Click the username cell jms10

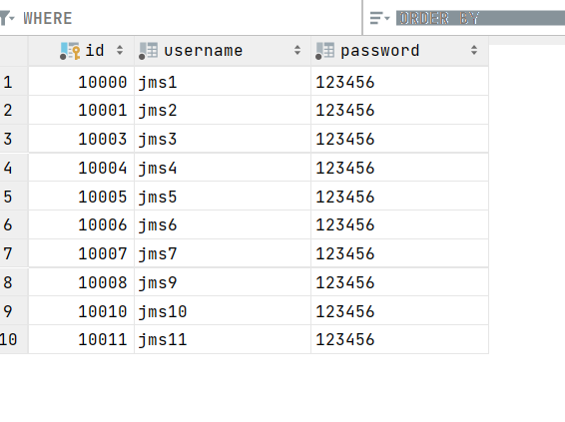[x=223, y=311]
